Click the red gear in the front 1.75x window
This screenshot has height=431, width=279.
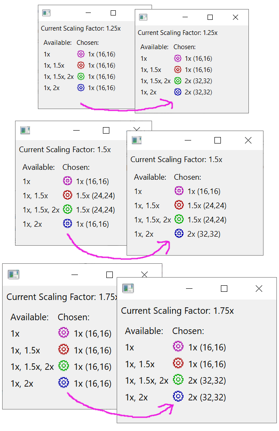pyautogui.click(x=178, y=363)
